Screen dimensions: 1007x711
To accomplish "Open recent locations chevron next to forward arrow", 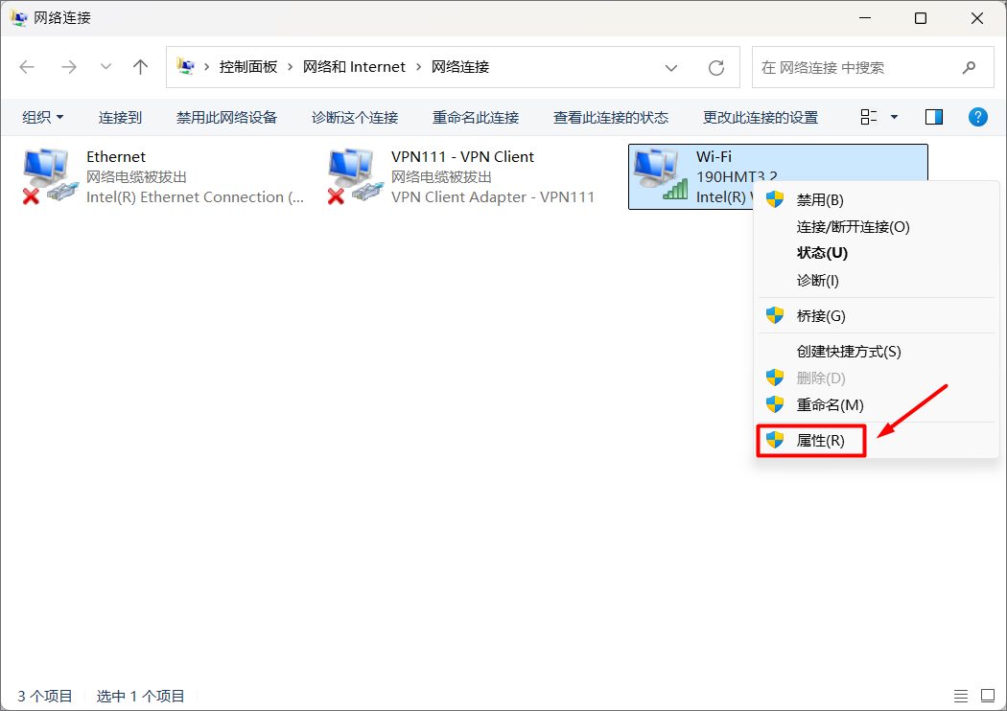I will 105,67.
